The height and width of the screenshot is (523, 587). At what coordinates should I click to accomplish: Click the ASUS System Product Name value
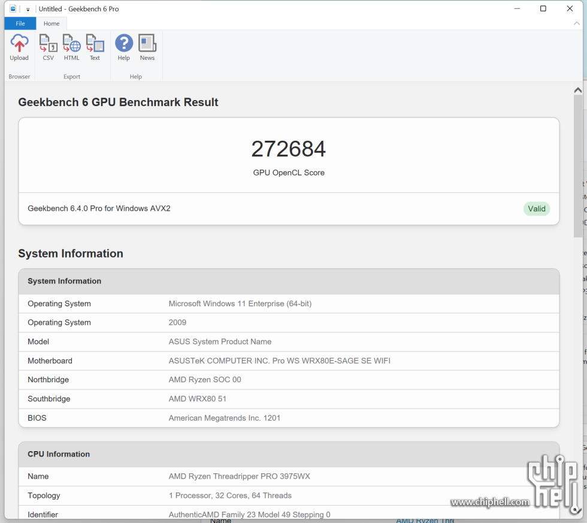point(220,342)
